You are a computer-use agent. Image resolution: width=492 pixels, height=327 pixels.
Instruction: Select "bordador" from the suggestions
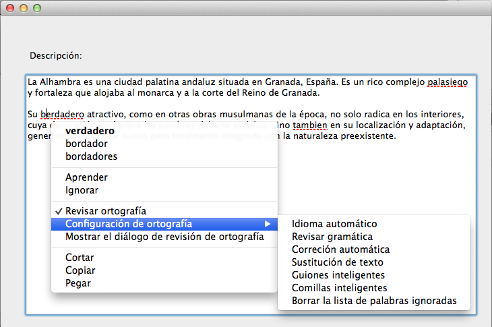[86, 144]
